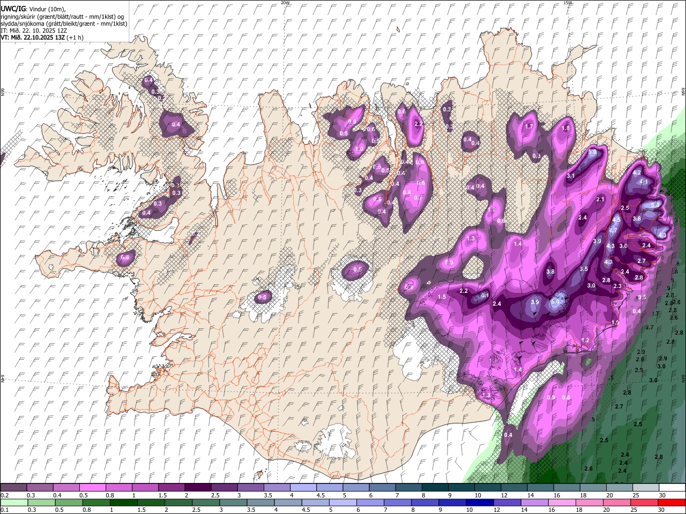Click the white '3.5' value on the map
The width and height of the screenshot is (686, 514).
[584, 269]
